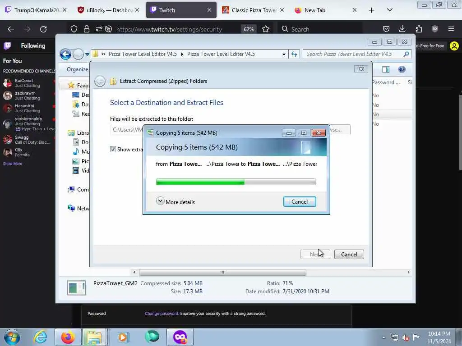Click Change password link on Twitch

coord(162,314)
